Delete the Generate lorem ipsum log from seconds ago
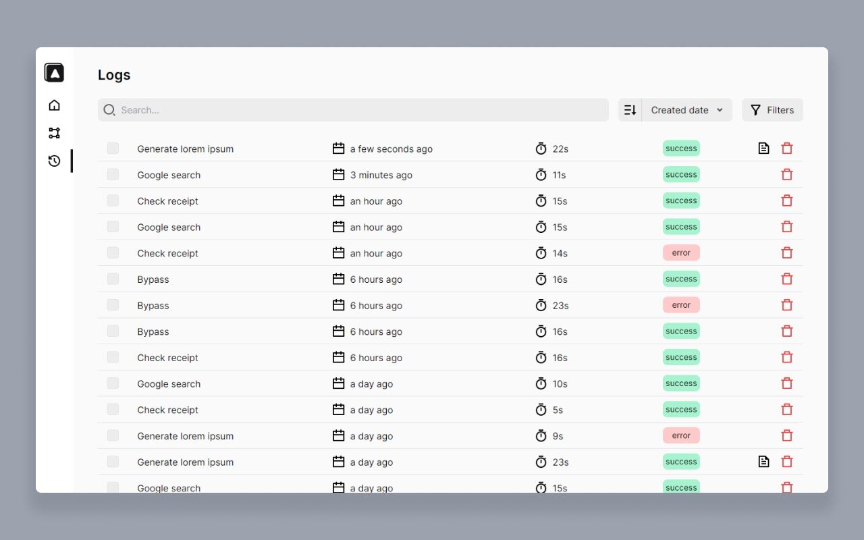Image resolution: width=864 pixels, height=540 pixels. point(786,148)
